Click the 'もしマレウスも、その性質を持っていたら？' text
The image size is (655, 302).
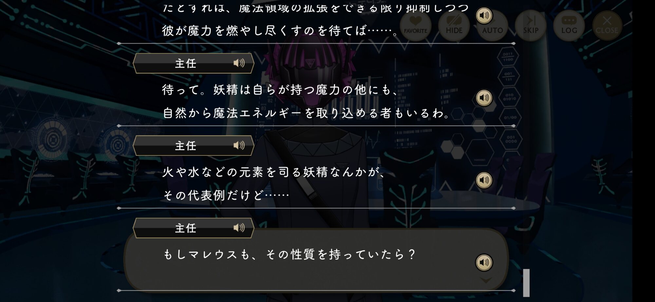[290, 254]
